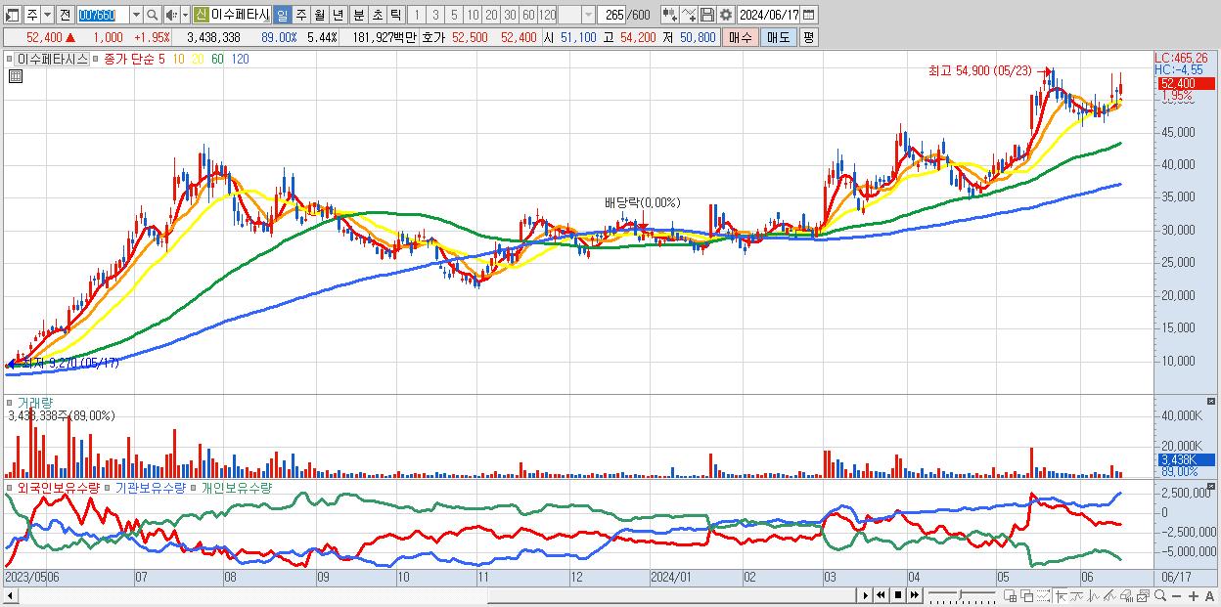The width and height of the screenshot is (1221, 607).
Task: Click the 배당락(0,00%) chart annotation
Action: [x=642, y=203]
